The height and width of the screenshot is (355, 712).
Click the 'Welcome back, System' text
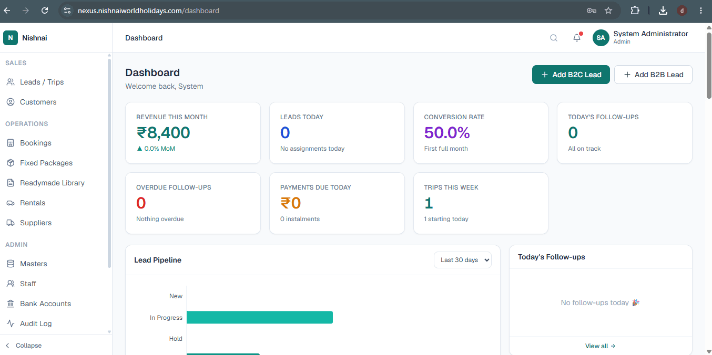tap(164, 86)
